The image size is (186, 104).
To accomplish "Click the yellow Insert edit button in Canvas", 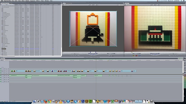I will [133, 56].
